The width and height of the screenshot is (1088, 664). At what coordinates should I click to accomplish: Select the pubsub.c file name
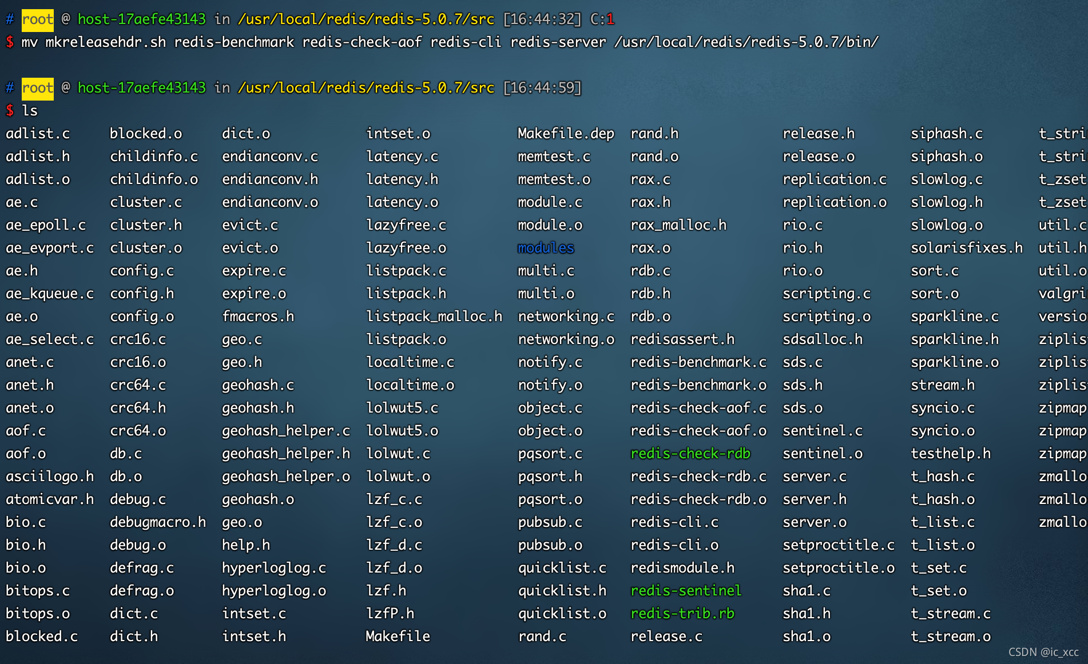tap(550, 522)
